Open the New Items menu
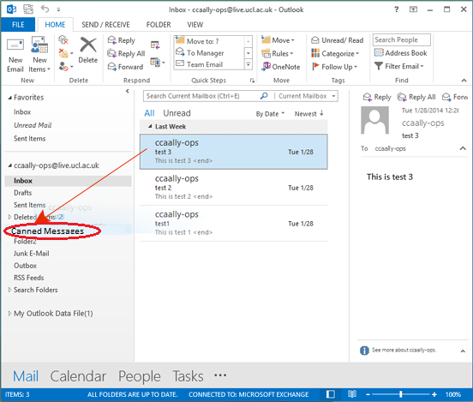Viewport: 473px width, 402px height. pyautogui.click(x=39, y=54)
